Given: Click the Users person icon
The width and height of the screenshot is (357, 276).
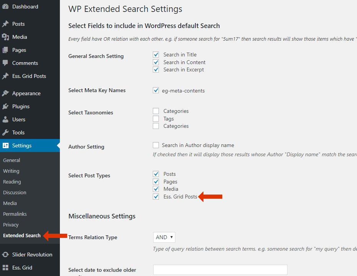Looking at the screenshot, I should point(5,119).
